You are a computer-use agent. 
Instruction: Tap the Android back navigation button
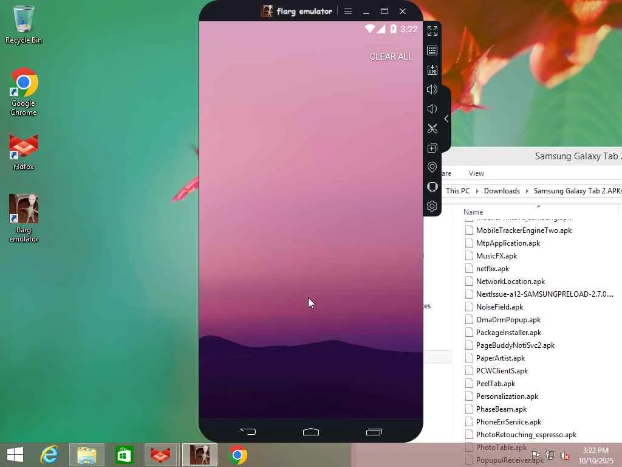point(248,432)
